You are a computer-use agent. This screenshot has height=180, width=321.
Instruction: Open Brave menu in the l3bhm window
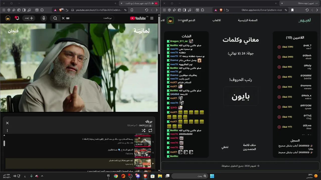click(x=164, y=10)
